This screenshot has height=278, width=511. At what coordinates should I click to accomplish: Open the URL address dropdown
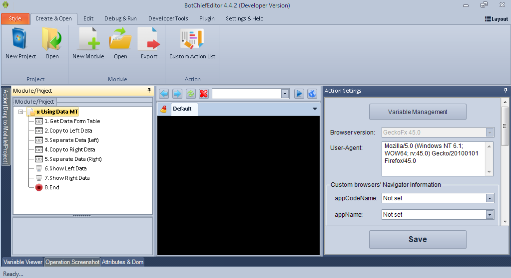pyautogui.click(x=285, y=94)
